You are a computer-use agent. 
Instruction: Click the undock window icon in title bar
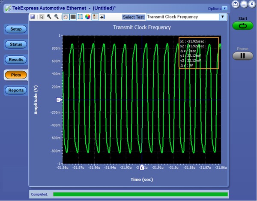235,4
